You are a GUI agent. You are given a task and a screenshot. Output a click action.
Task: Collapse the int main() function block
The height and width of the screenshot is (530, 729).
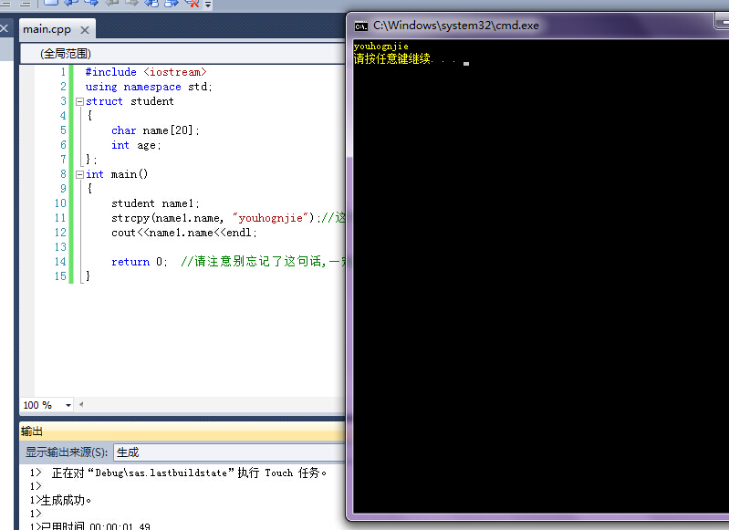tap(79, 174)
